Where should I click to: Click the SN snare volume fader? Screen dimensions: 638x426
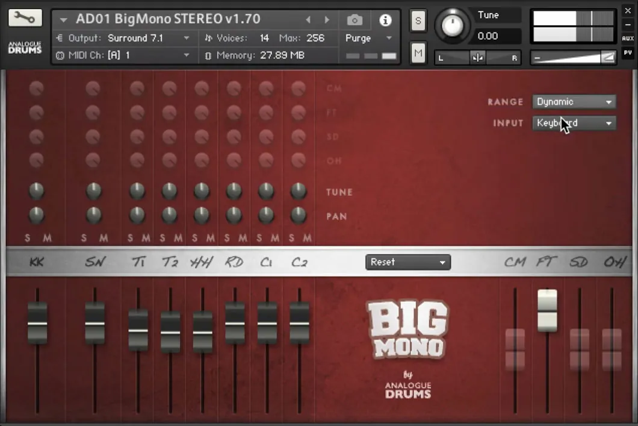click(95, 322)
